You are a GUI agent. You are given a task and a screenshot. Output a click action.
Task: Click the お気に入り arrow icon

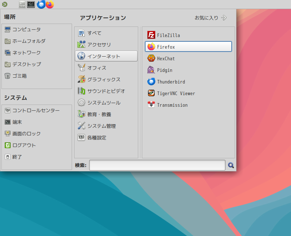tap(224, 18)
